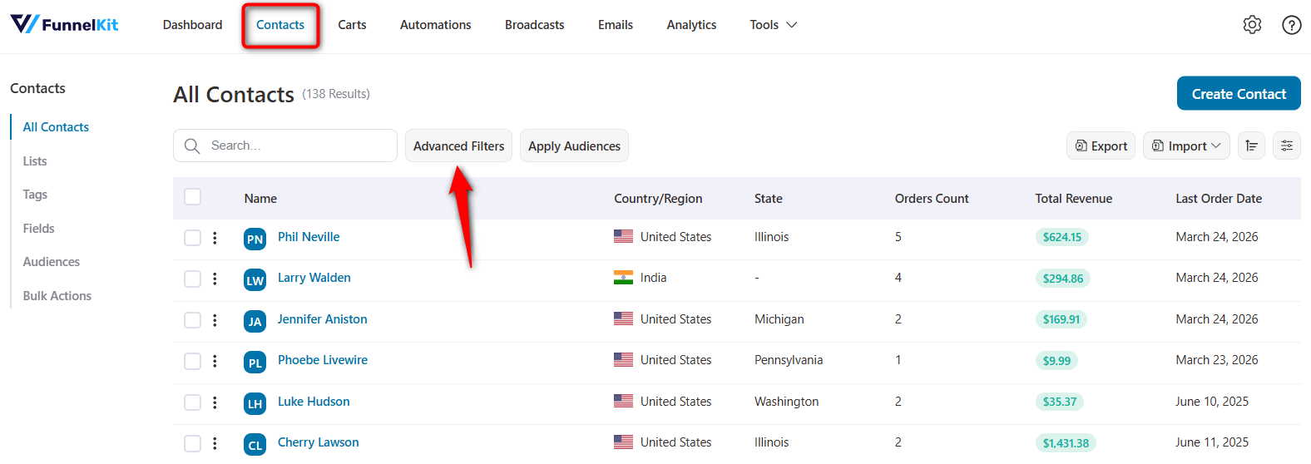Screen dimensions: 1311x464
Task: Click the June 10, 2025 date cell
Action: click(1212, 402)
